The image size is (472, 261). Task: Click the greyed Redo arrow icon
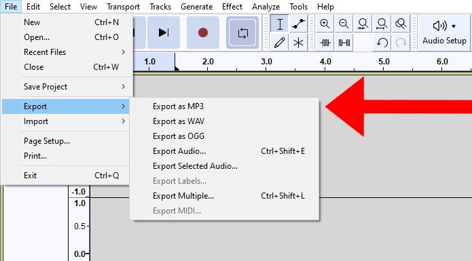[x=401, y=43]
